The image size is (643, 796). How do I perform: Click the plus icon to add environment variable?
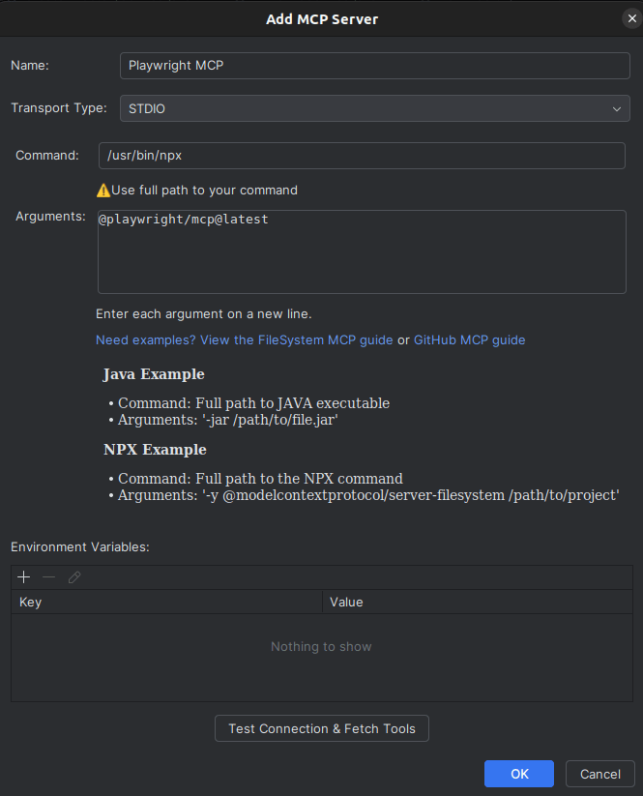[x=24, y=577]
